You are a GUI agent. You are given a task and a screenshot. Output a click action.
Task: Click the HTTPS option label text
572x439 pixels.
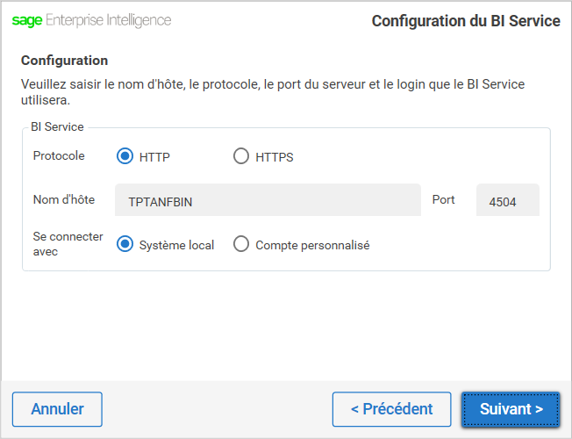(x=275, y=157)
